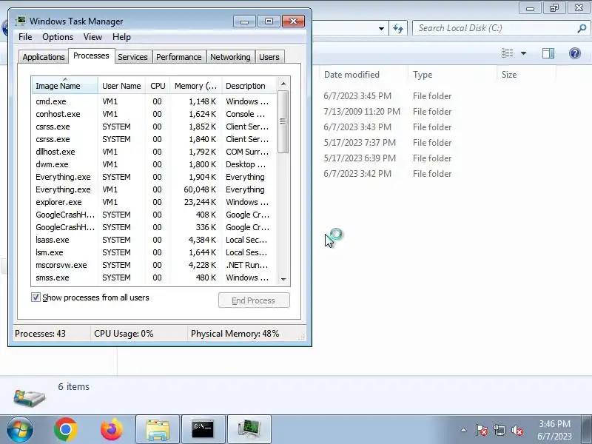Click the End Process button

[254, 300]
